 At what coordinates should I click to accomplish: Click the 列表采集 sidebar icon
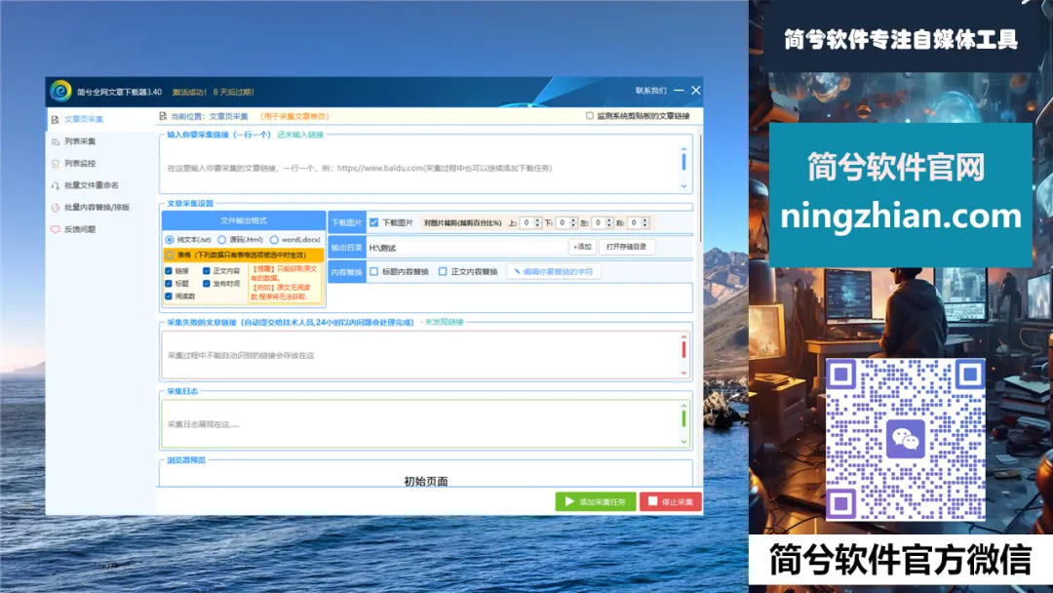[55, 141]
